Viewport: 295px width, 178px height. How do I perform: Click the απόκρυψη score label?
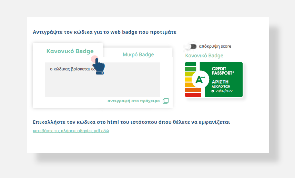(x=215, y=46)
